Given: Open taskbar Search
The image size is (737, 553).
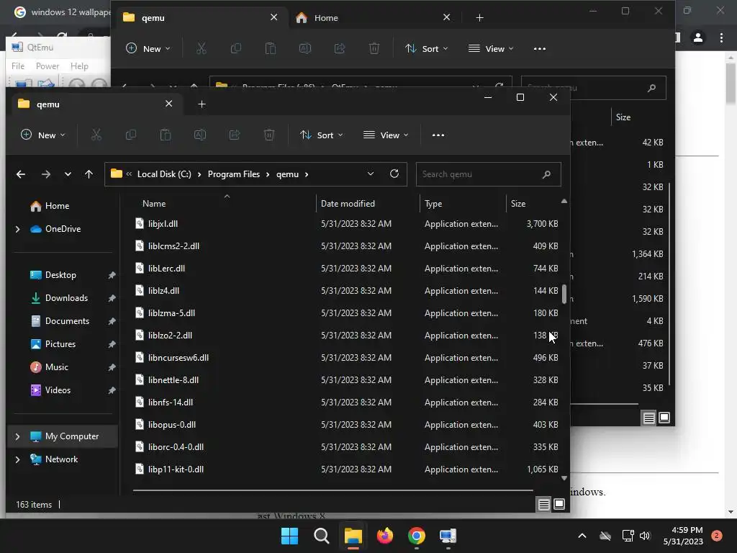Looking at the screenshot, I should pyautogui.click(x=322, y=536).
